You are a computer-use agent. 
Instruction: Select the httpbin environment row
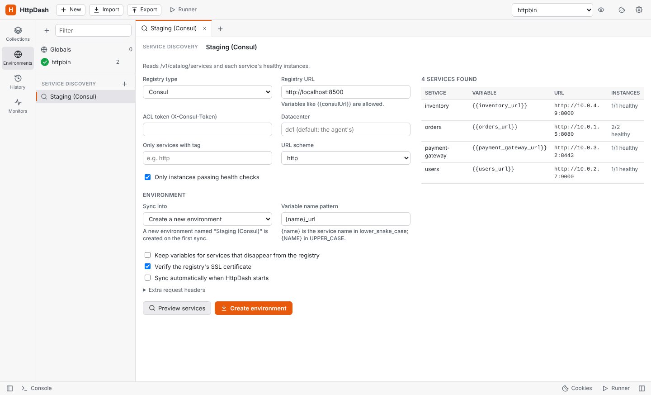tap(86, 62)
